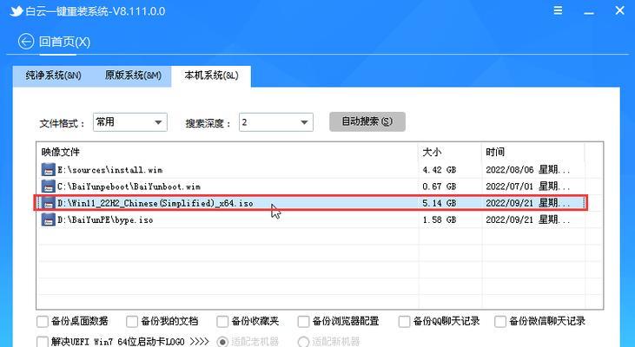Screen dimensions: 635x347
Task: Click the BaiYunboot.wim file icon
Action: (x=48, y=186)
